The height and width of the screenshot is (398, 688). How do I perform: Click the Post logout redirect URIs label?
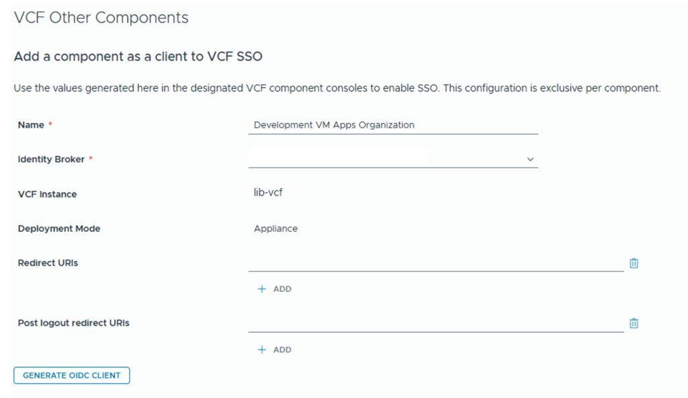[x=73, y=323]
